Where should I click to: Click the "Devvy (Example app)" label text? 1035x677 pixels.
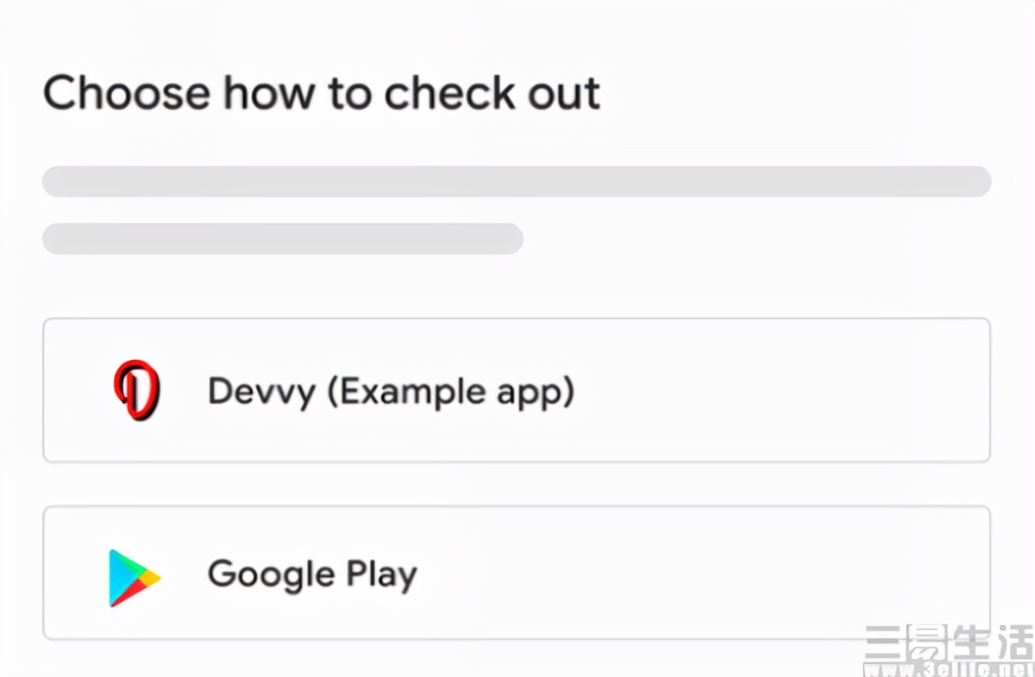391,392
